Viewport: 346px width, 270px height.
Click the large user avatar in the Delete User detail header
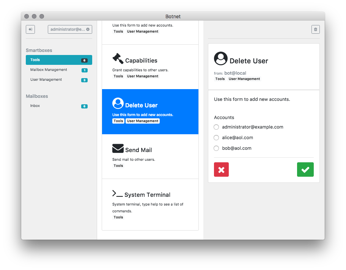pos(221,58)
